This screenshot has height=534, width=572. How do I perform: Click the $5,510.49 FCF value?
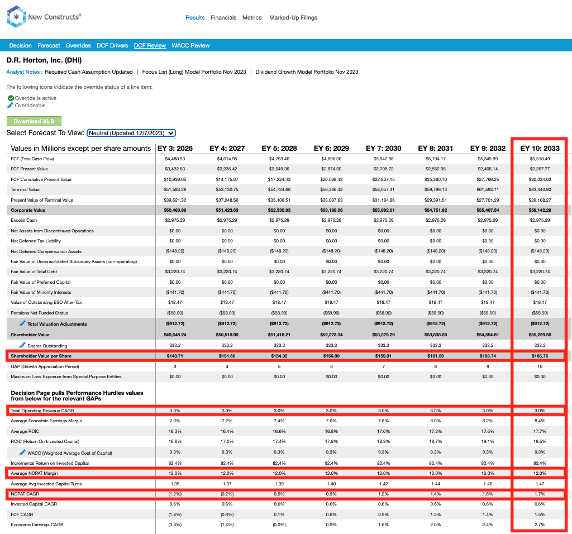coord(540,159)
